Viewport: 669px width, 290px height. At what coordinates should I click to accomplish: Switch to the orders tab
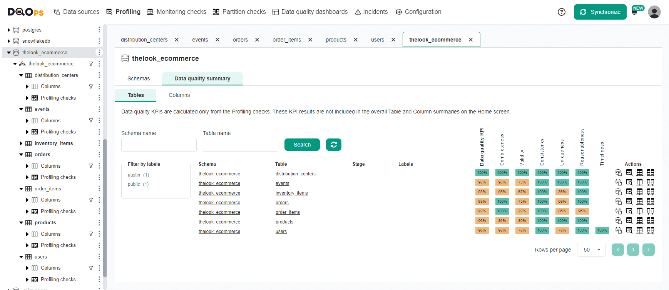click(x=240, y=40)
